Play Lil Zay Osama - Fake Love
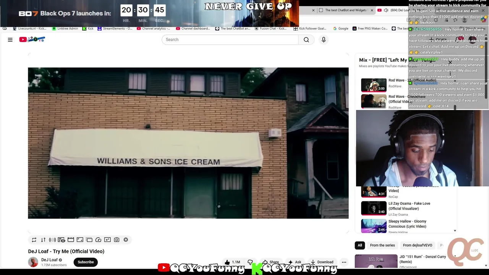This screenshot has height=275, width=489. [x=374, y=208]
